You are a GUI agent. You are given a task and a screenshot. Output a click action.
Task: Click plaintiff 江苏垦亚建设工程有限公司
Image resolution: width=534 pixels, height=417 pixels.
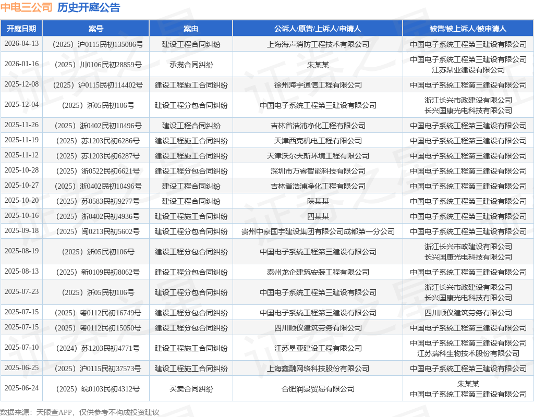[x=318, y=348]
